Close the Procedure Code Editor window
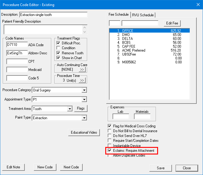203x175 pixels. click(198, 5)
